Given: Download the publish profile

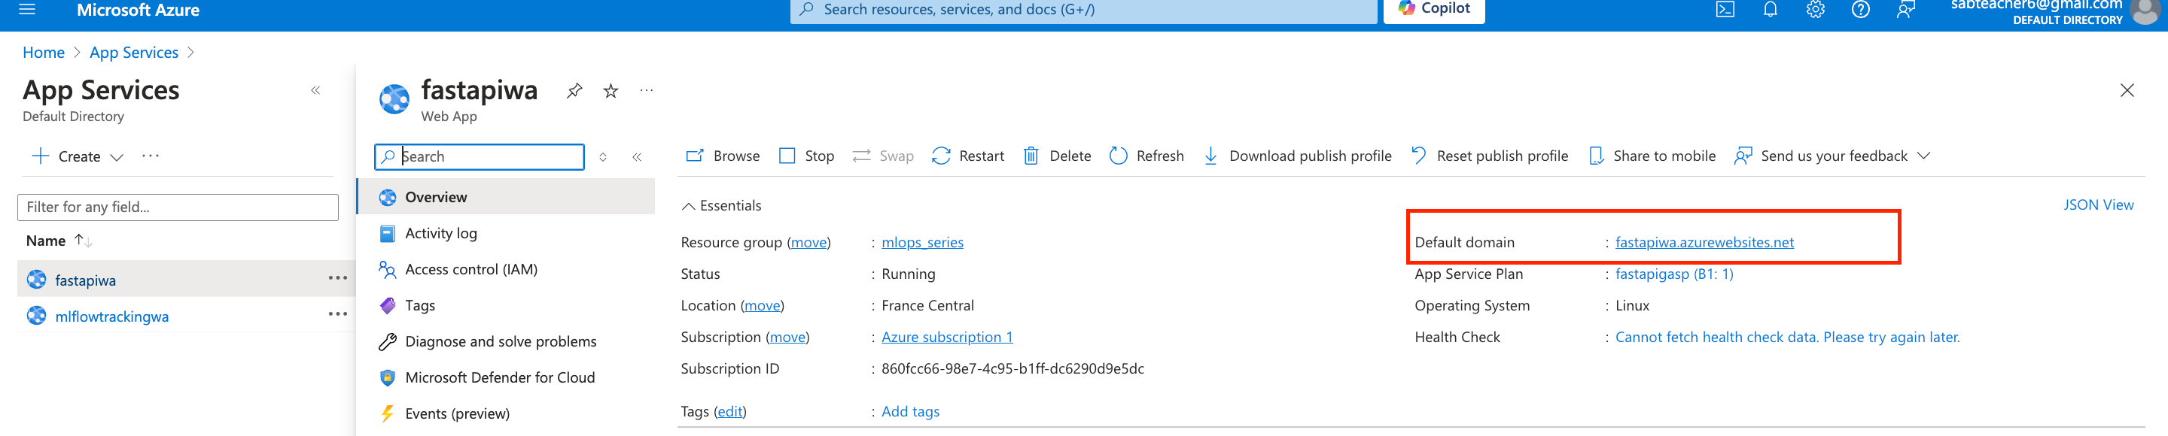Looking at the screenshot, I should 1297,156.
